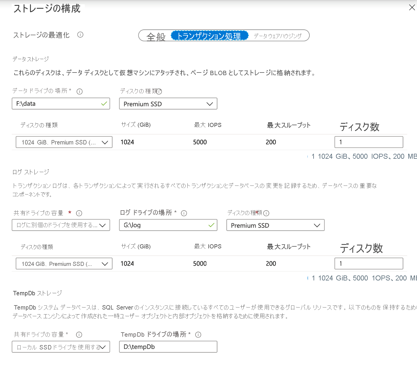Screen dimensions: 417x371
Task: Open the info tooltip for データドライブの場所
Action: [79, 91]
